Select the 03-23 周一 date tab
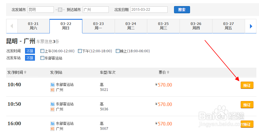The image size is (259, 133). click(x=98, y=26)
